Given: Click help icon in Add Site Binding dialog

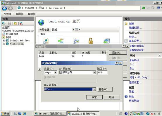Looking at the screenshot, I should pyautogui.click(x=117, y=63).
